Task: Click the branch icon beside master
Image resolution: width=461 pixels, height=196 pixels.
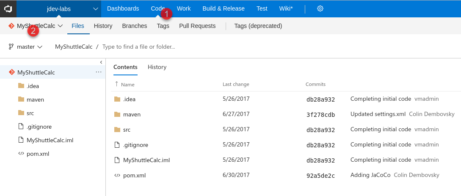Action: [11, 47]
